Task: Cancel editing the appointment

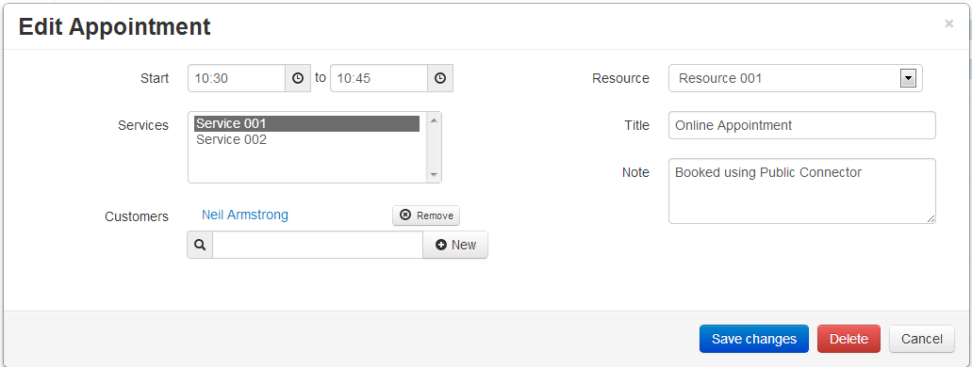Action: click(x=922, y=339)
